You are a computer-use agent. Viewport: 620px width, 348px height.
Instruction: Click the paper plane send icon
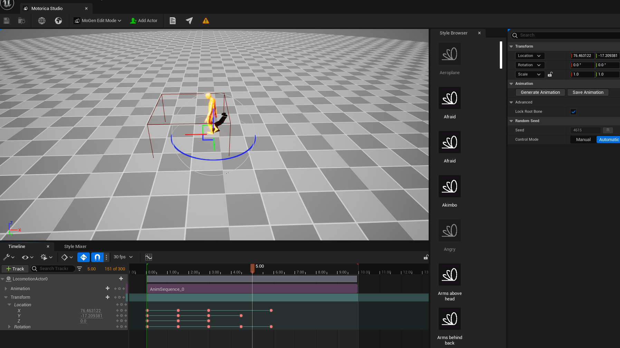(x=189, y=21)
